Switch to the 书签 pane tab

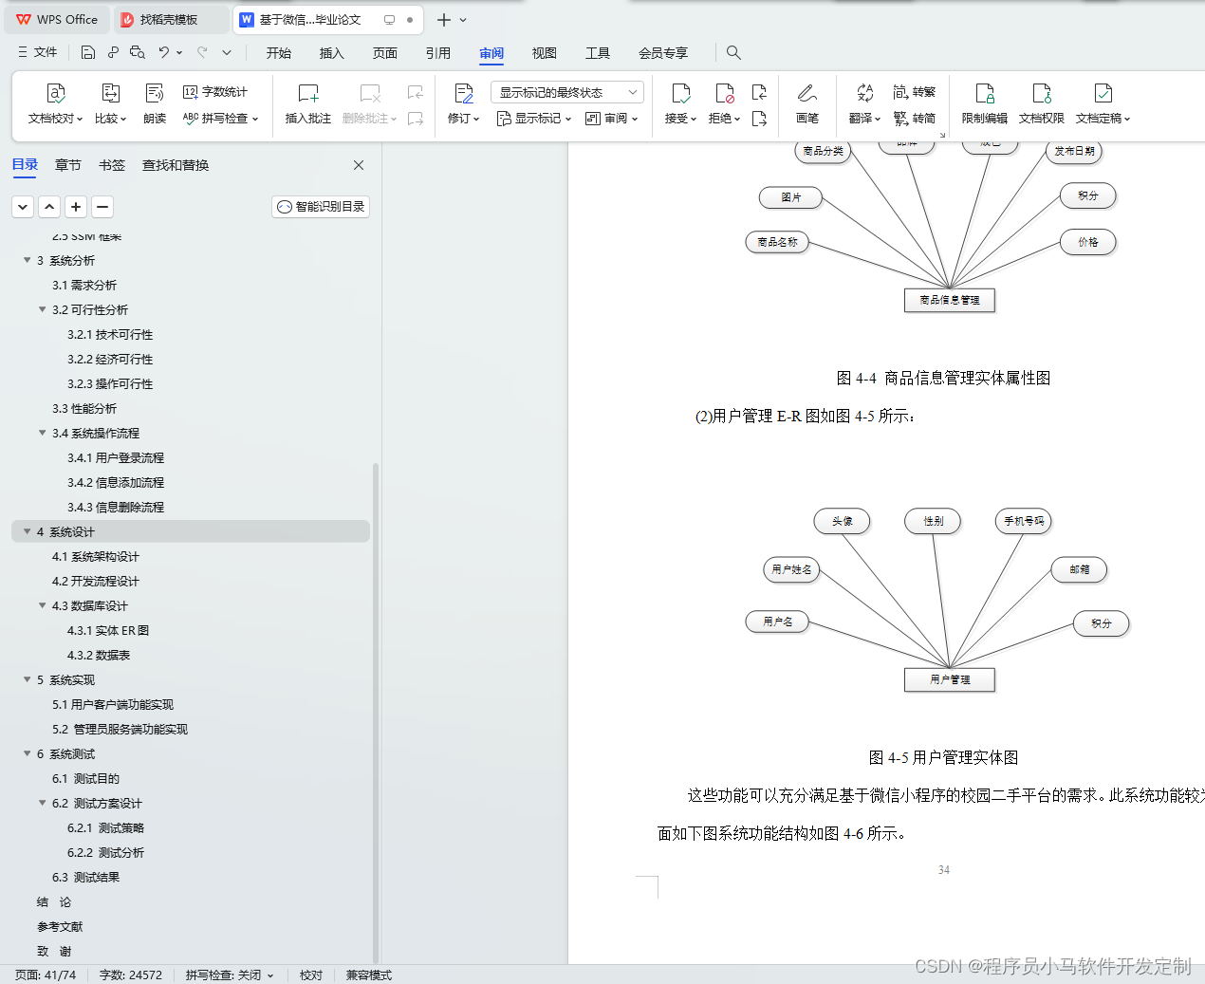tap(112, 165)
